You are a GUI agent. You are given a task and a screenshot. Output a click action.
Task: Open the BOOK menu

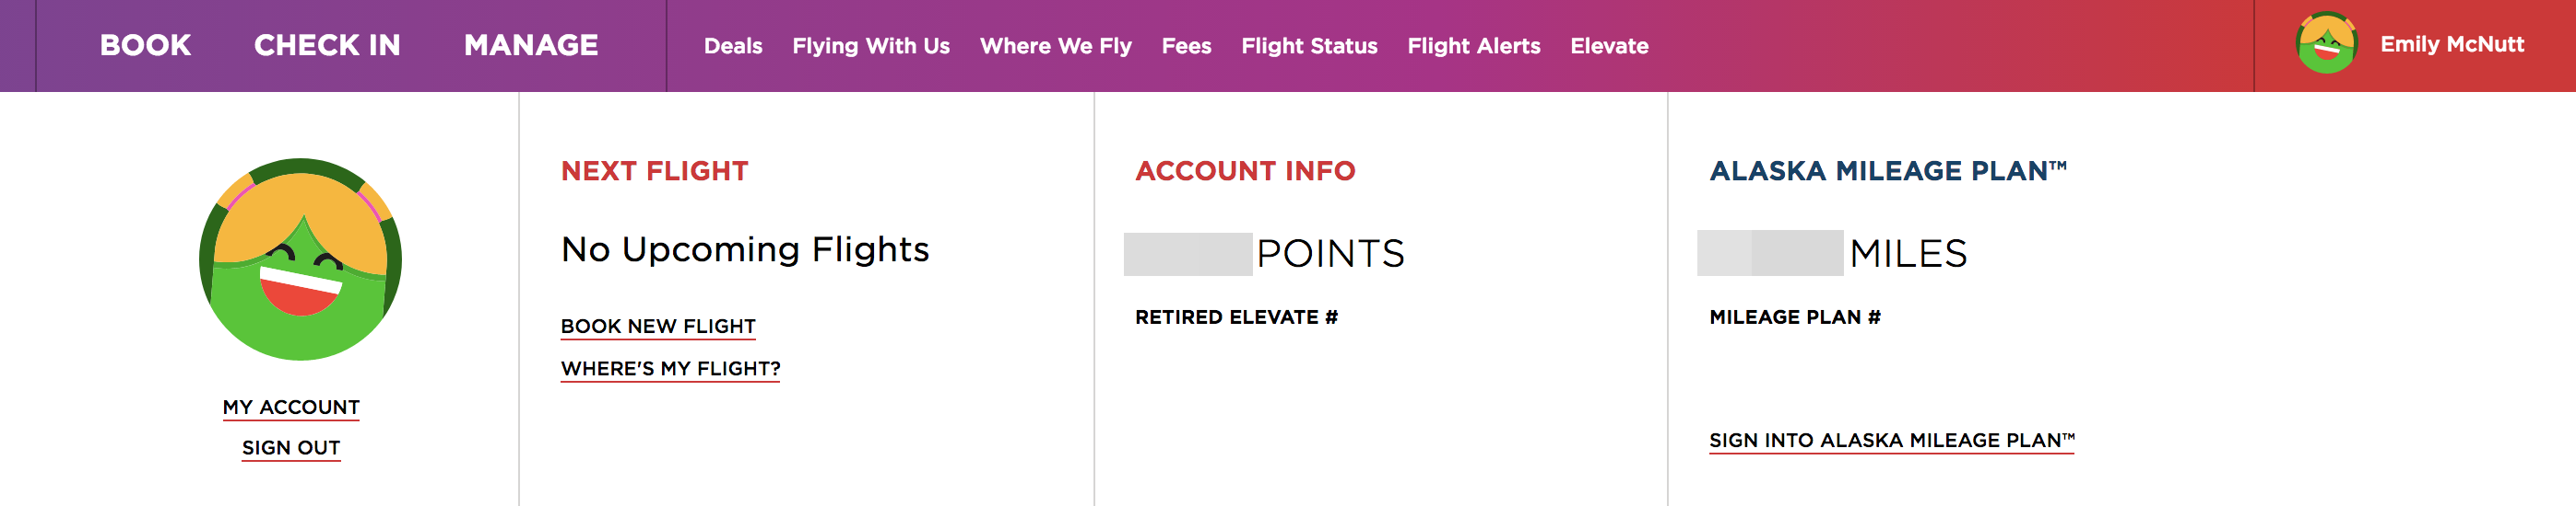[x=145, y=45]
